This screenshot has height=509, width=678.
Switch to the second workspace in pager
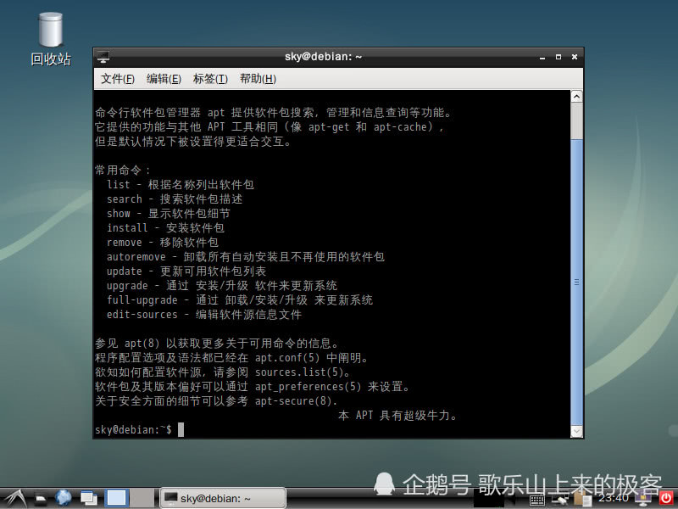point(142,498)
